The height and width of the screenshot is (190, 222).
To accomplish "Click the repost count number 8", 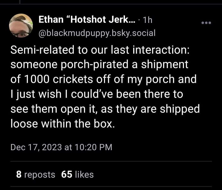I will [x=18, y=174].
